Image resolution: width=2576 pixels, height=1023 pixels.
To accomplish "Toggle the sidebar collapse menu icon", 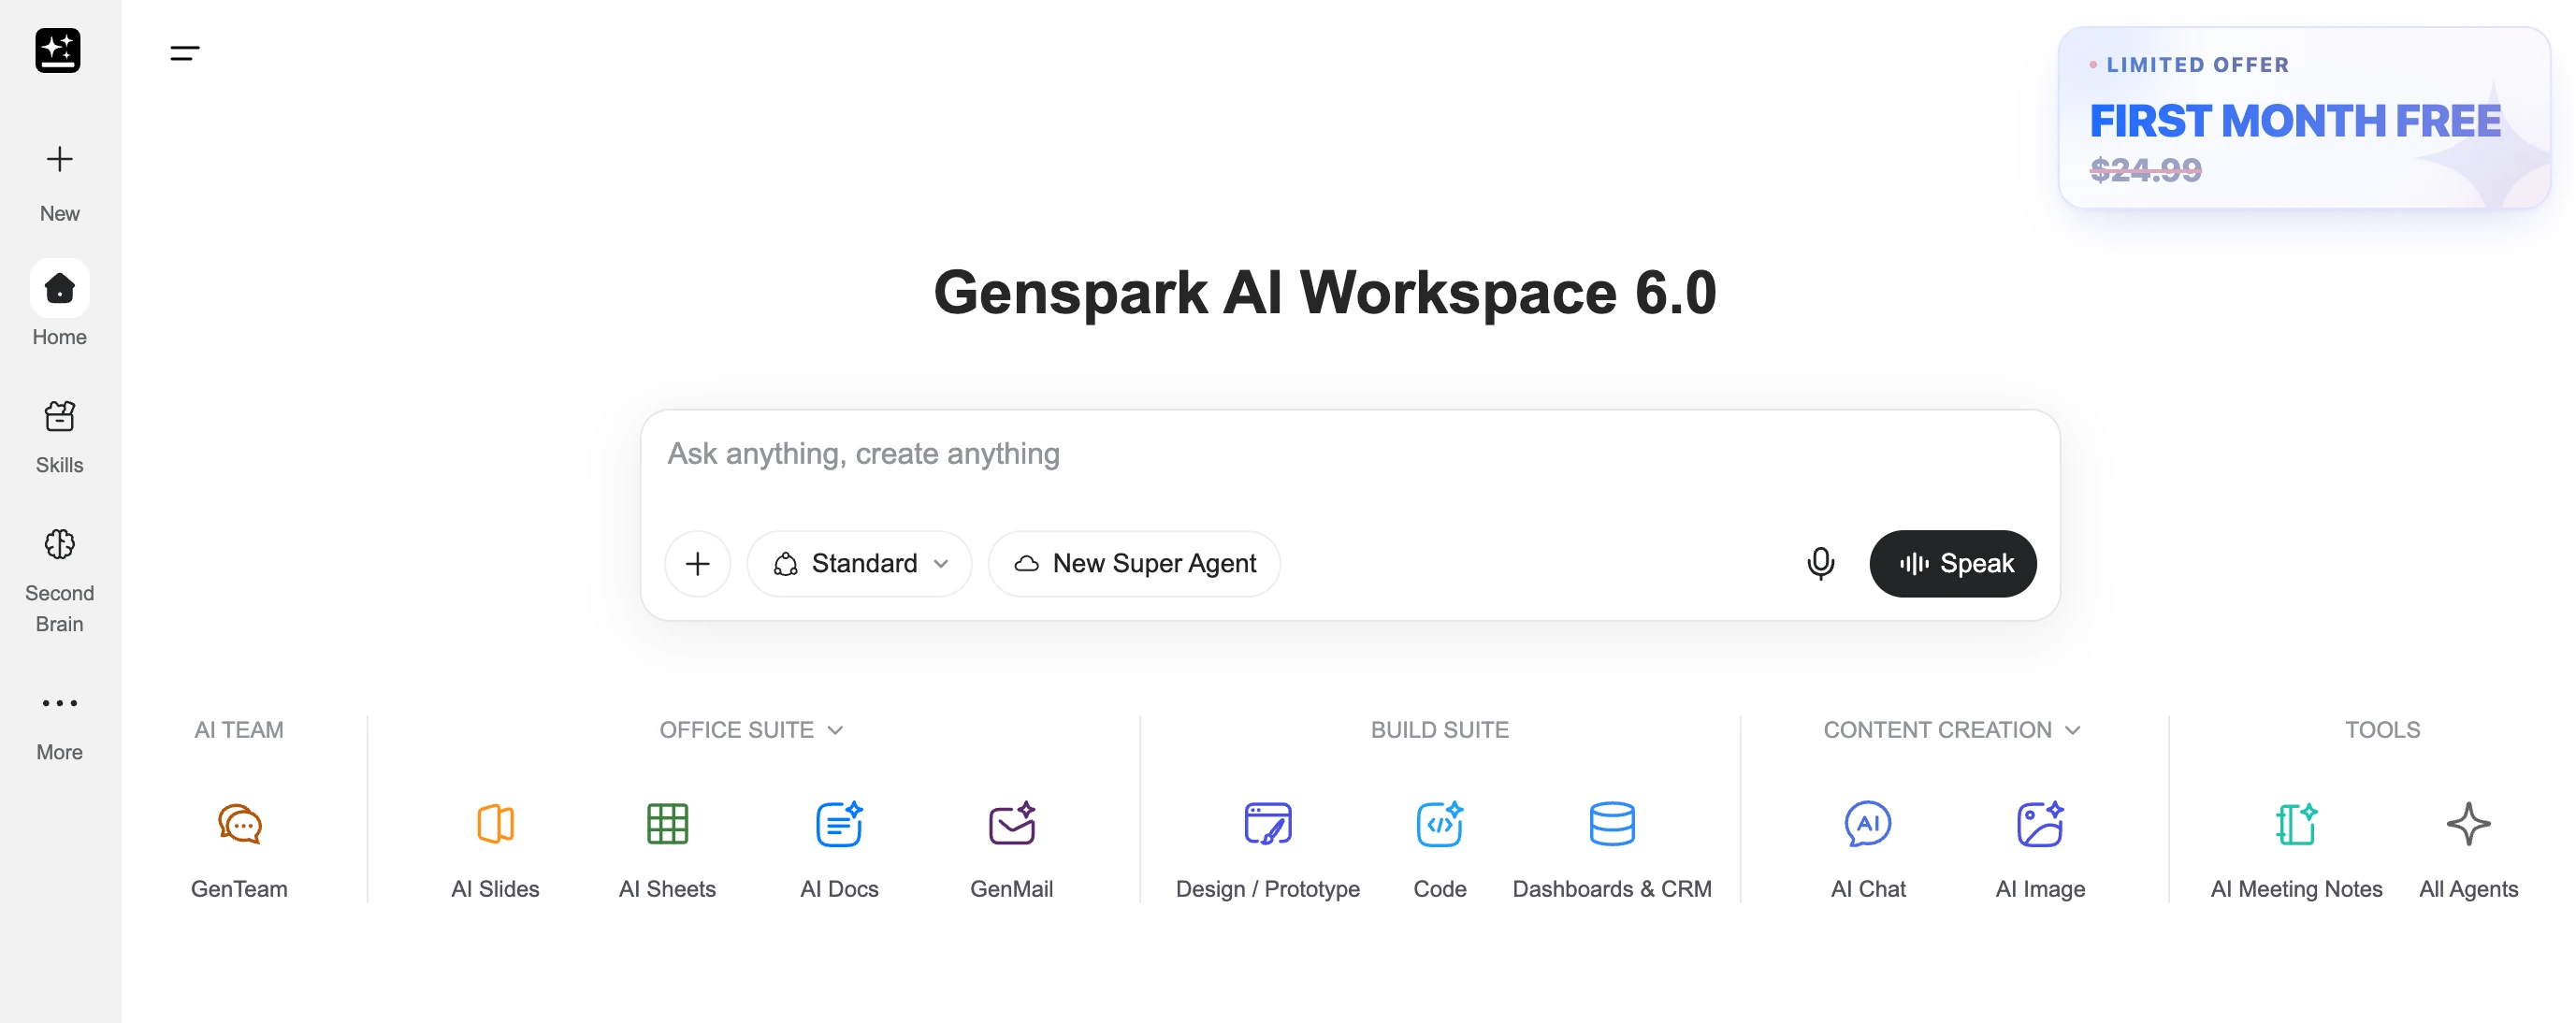I will click(184, 53).
